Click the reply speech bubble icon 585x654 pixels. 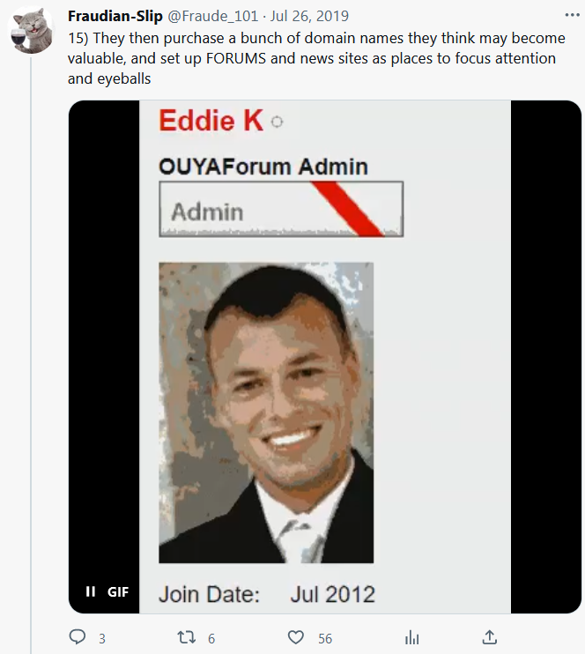coord(78,637)
